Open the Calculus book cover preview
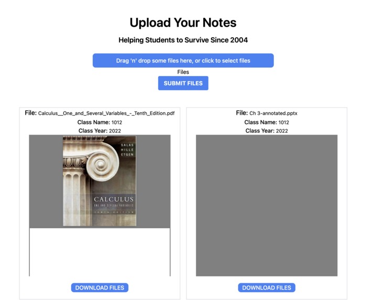 [100, 181]
